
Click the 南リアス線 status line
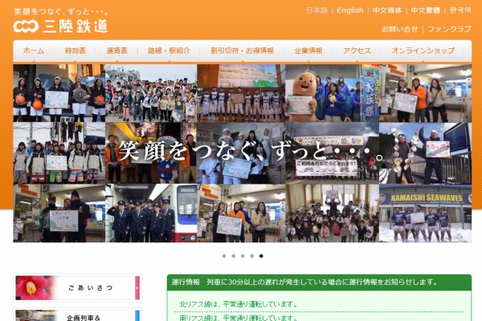tap(239, 317)
